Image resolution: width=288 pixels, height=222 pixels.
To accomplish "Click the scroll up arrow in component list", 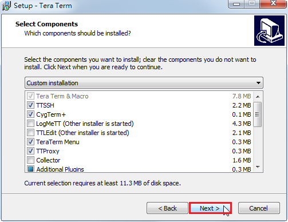I will (258, 97).
